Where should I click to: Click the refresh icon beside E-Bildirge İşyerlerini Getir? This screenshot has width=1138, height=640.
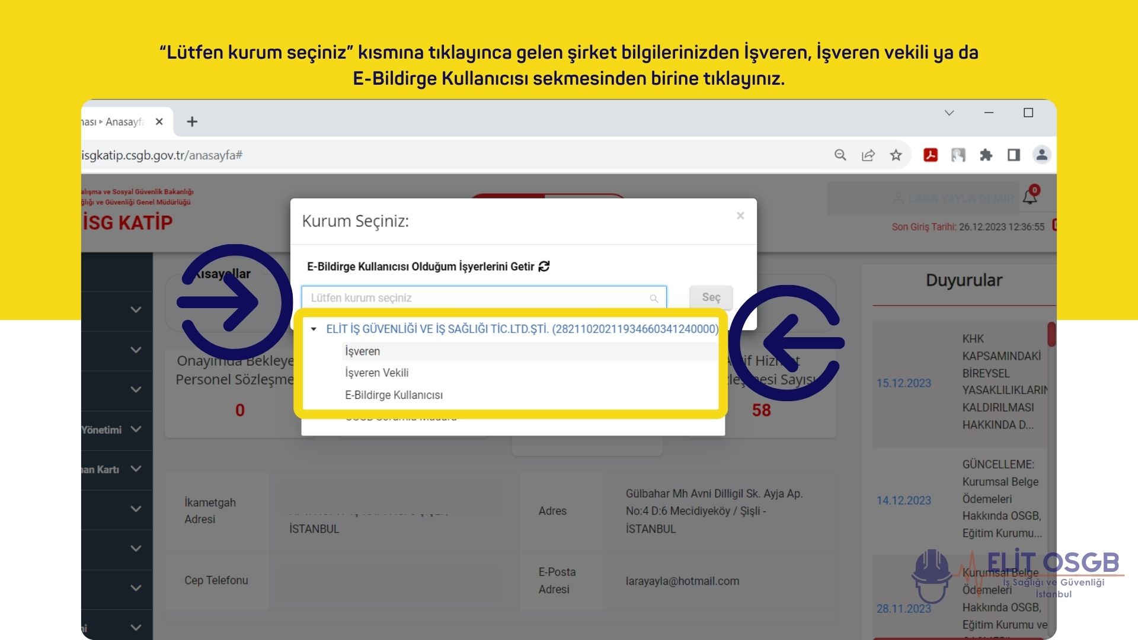544,267
